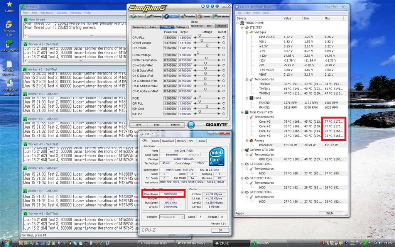Click the EasyTune6 help question icon
395x247 pixels.
point(213,6)
